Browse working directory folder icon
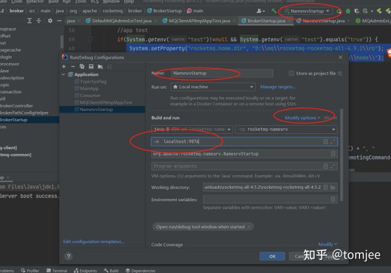 333,187
